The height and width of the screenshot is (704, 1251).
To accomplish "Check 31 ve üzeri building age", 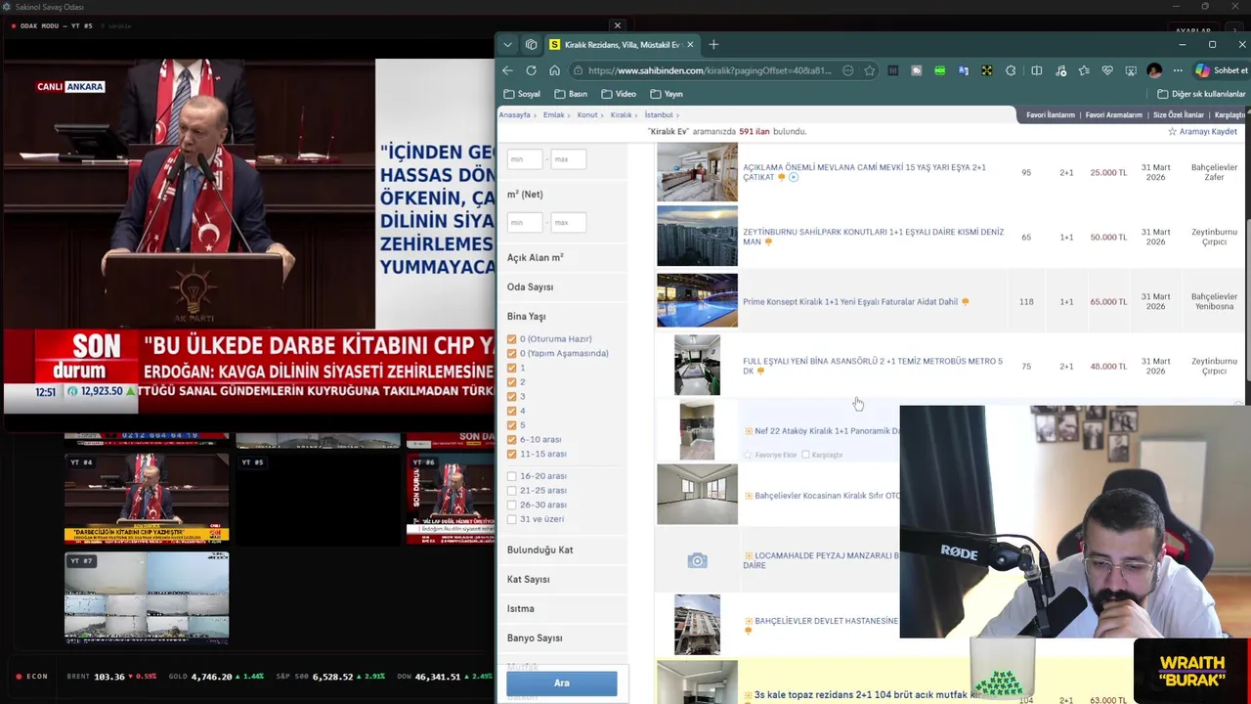I will click(x=511, y=519).
